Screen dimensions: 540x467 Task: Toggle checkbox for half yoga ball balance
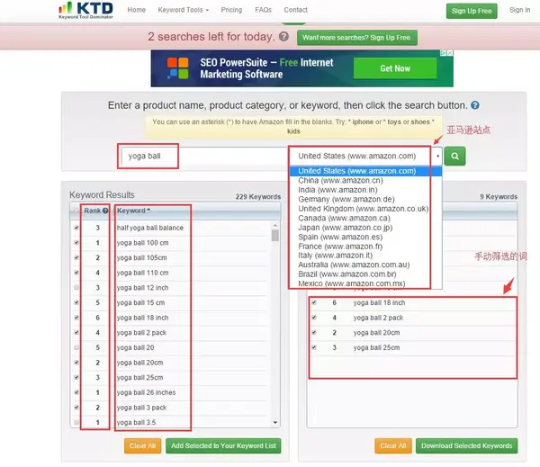(x=76, y=228)
